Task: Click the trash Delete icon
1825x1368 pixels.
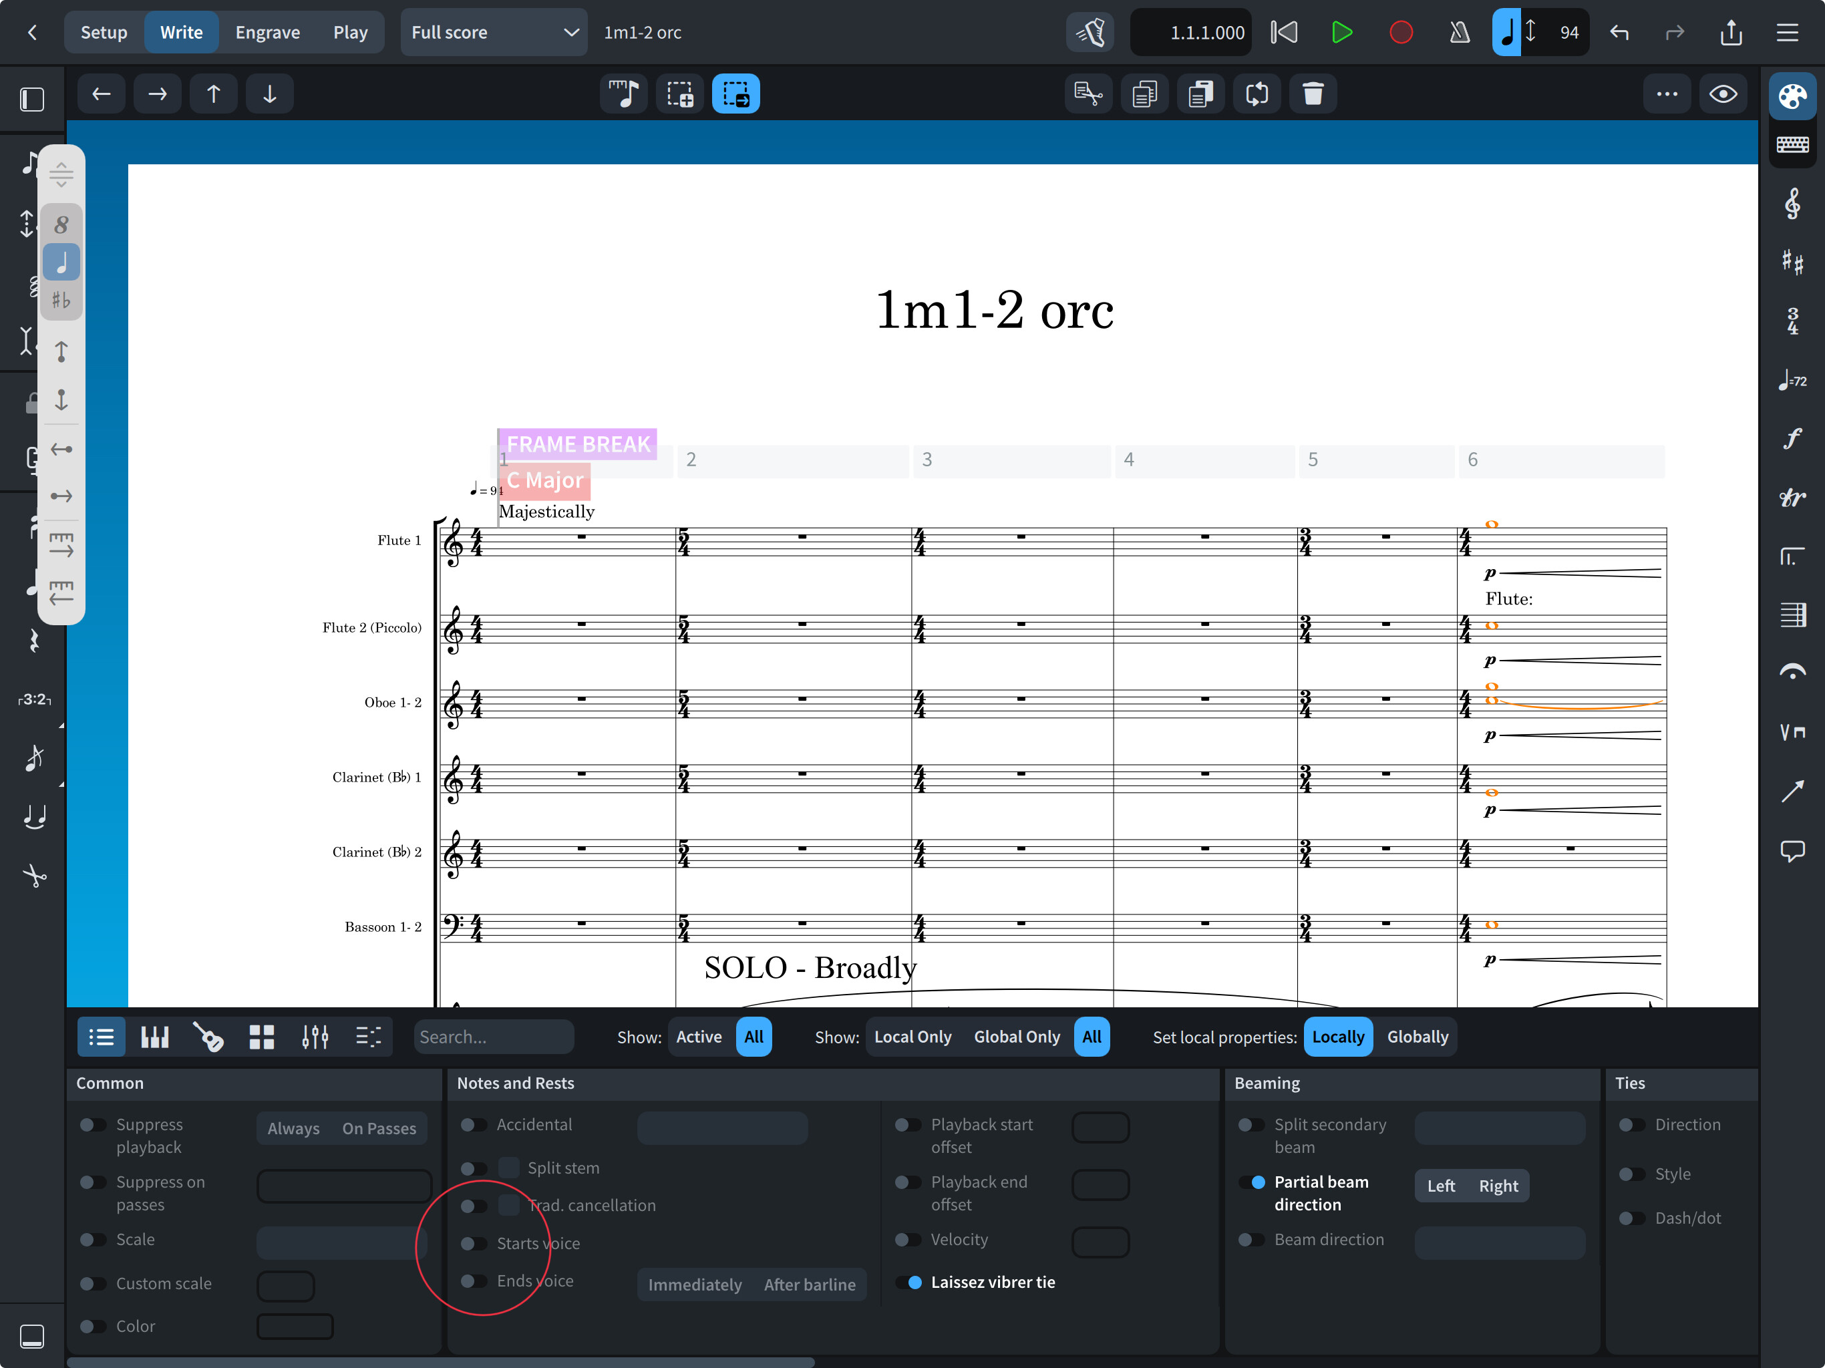Action: pos(1312,94)
